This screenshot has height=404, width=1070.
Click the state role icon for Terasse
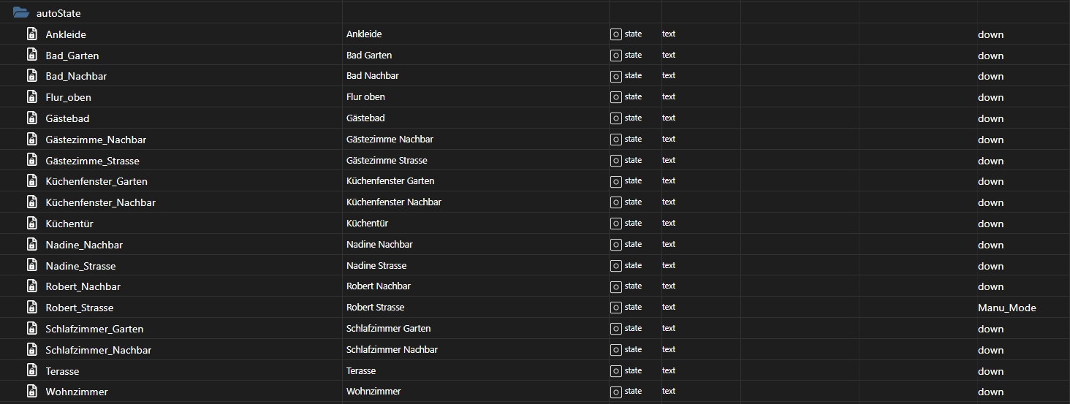click(616, 370)
